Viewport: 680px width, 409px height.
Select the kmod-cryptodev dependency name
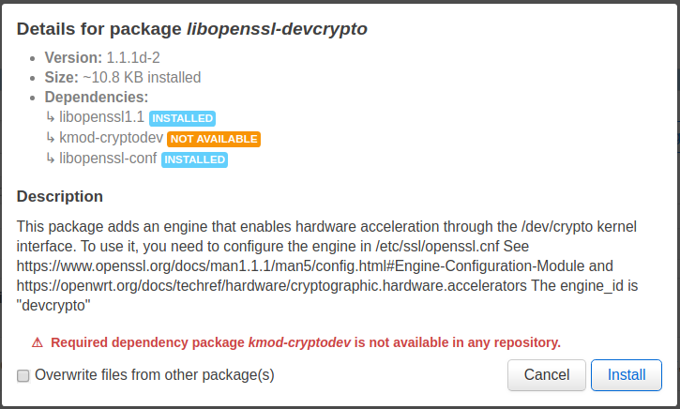point(111,138)
